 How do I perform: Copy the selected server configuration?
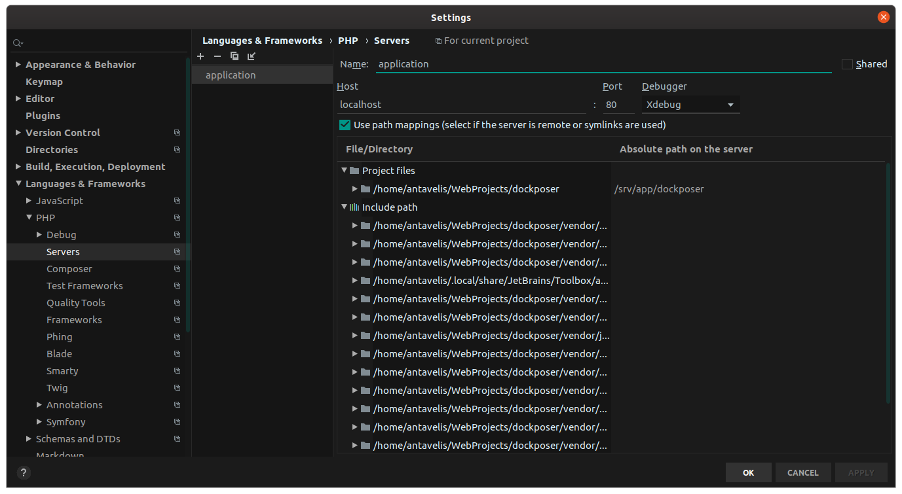click(x=235, y=56)
